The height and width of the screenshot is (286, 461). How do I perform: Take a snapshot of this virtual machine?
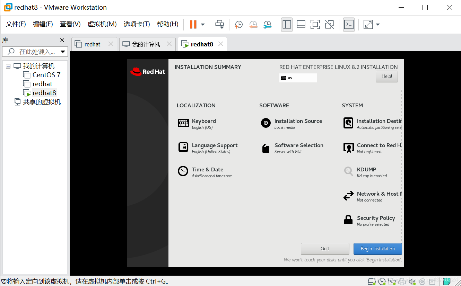pos(238,24)
